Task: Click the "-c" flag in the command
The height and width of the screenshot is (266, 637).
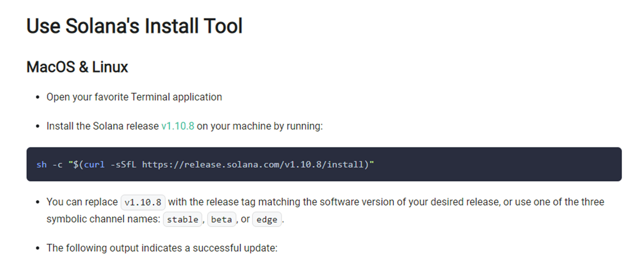Action: (57, 164)
